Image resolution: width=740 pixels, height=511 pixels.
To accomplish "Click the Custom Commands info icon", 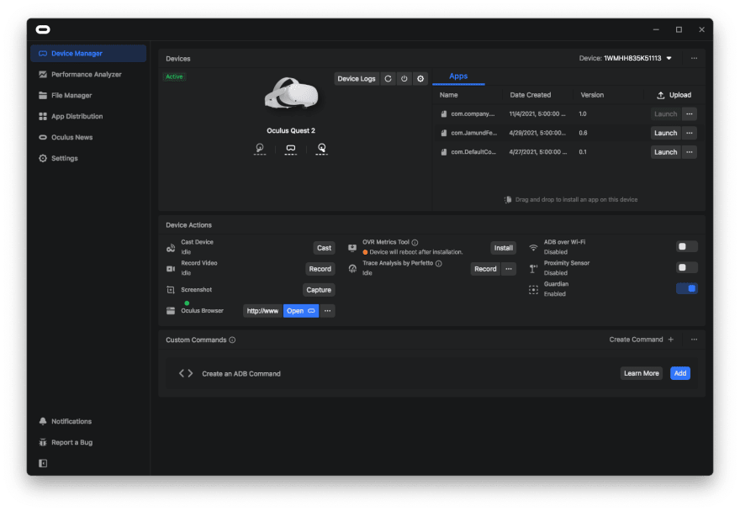I will [232, 340].
